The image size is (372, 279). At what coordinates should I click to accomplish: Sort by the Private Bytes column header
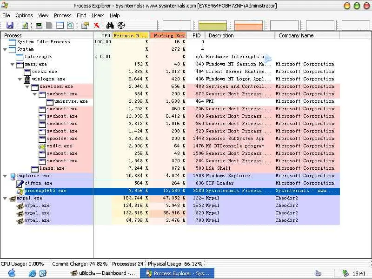point(130,35)
